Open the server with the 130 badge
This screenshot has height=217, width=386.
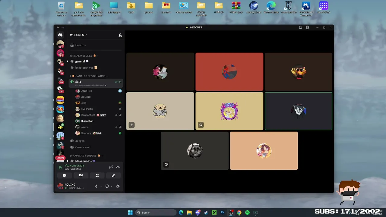pos(61,90)
